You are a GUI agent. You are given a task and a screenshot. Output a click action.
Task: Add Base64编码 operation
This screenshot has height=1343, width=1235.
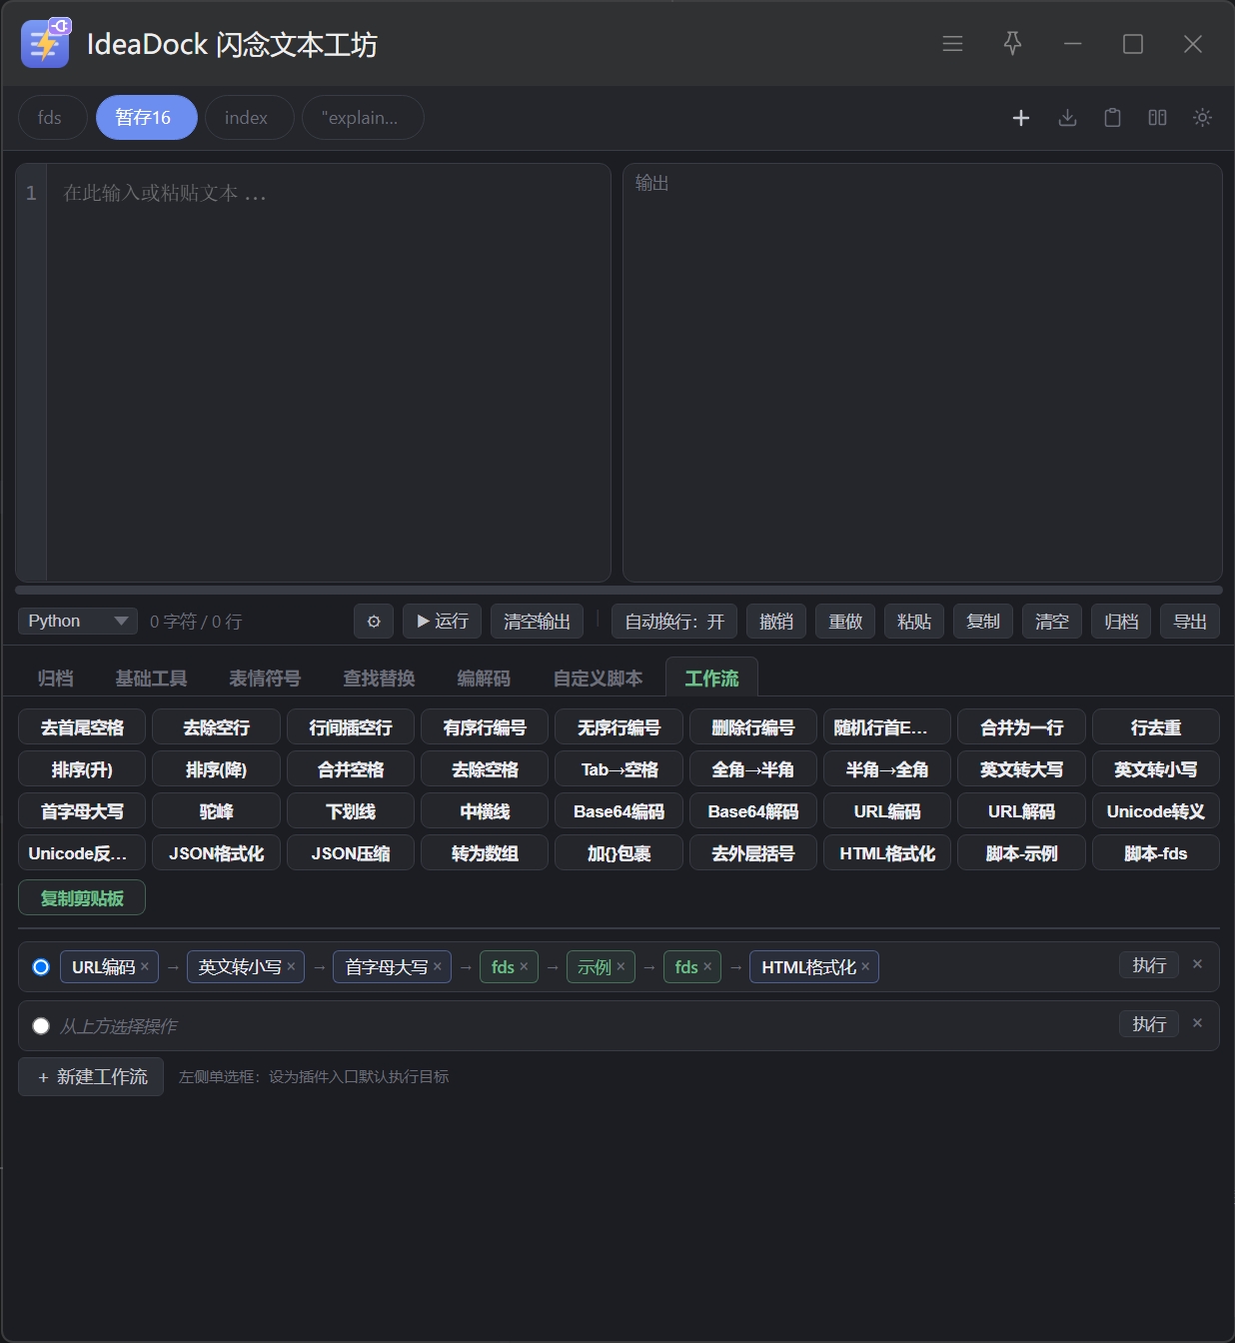pos(618,811)
